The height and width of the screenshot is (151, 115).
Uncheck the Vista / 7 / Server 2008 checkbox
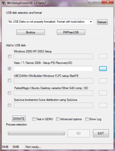pyautogui.click(x=9, y=68)
